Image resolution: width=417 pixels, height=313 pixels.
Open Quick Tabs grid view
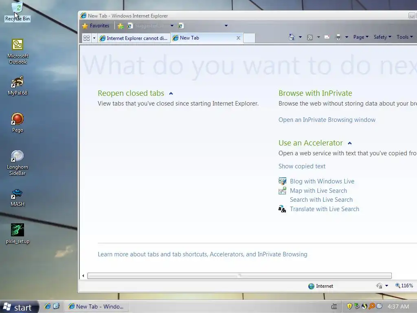86,38
